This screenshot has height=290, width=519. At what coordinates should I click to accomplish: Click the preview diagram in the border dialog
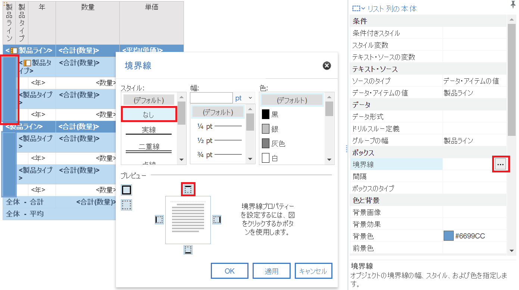pos(188,220)
